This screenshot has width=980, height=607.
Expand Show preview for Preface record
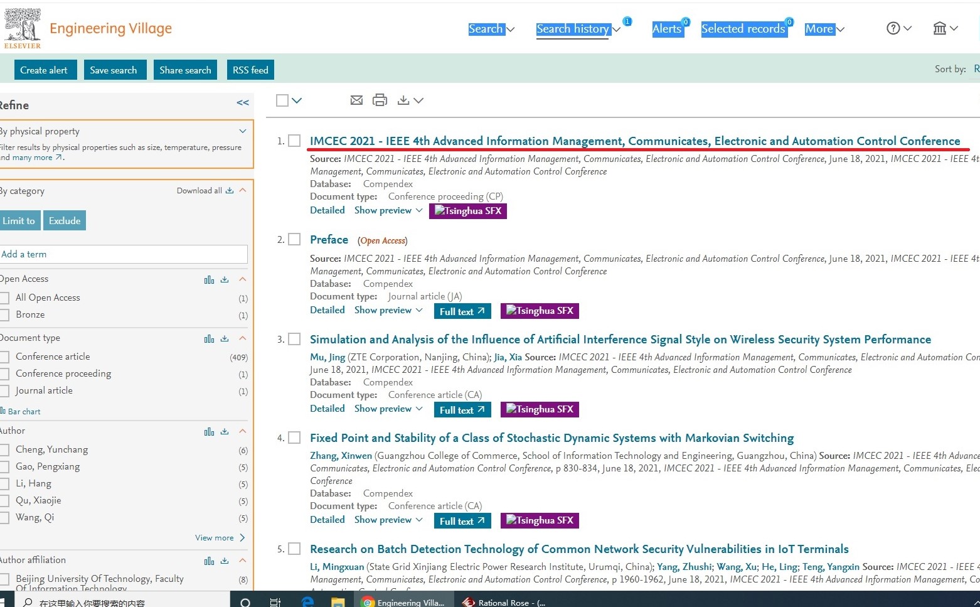pos(388,310)
